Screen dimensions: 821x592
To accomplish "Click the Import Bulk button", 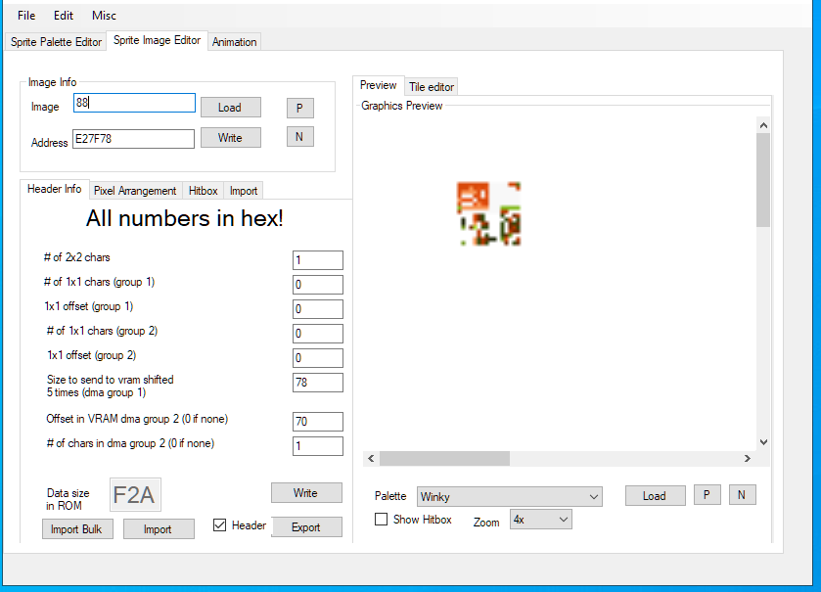I will coord(77,529).
